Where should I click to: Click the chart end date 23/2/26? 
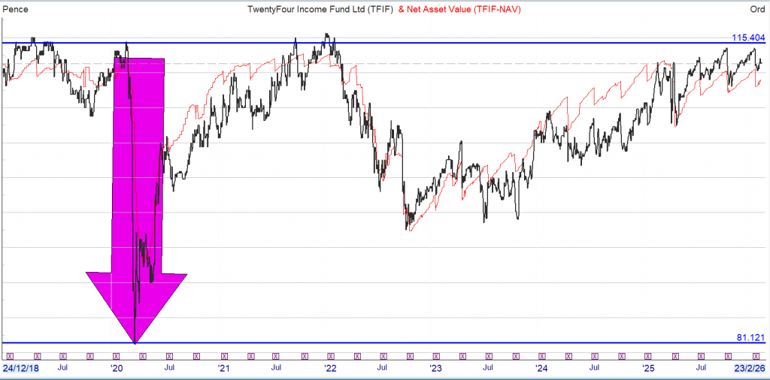click(750, 368)
